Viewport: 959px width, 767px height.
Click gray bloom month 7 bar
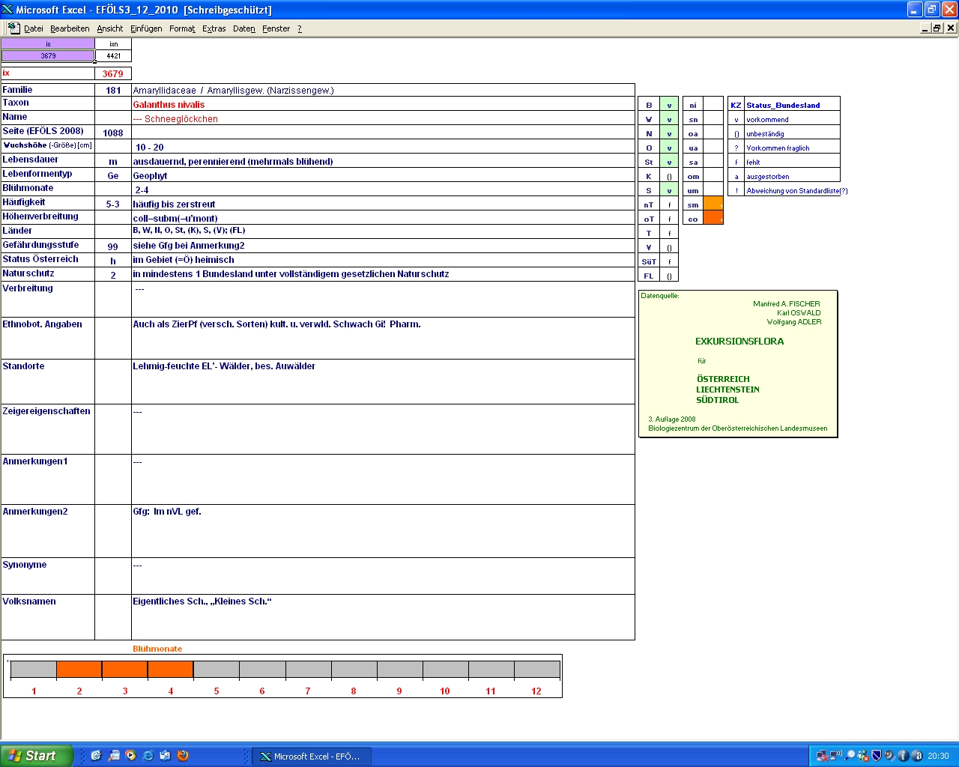click(308, 670)
